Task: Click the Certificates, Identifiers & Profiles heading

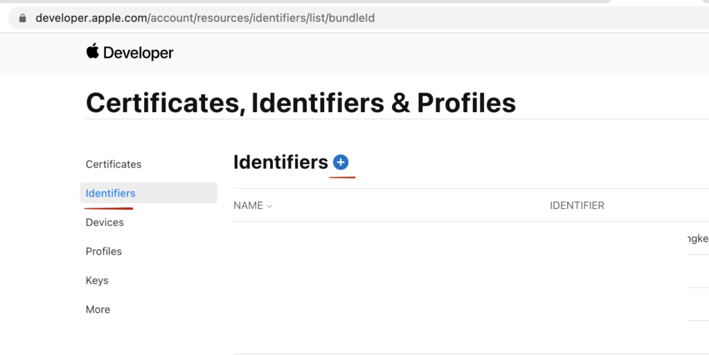Action: 300,102
